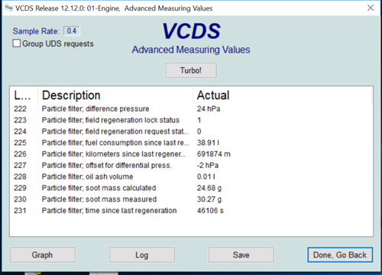Viewport: 382px width, 275px height.
Task: Start logging with the Log button
Action: click(142, 254)
